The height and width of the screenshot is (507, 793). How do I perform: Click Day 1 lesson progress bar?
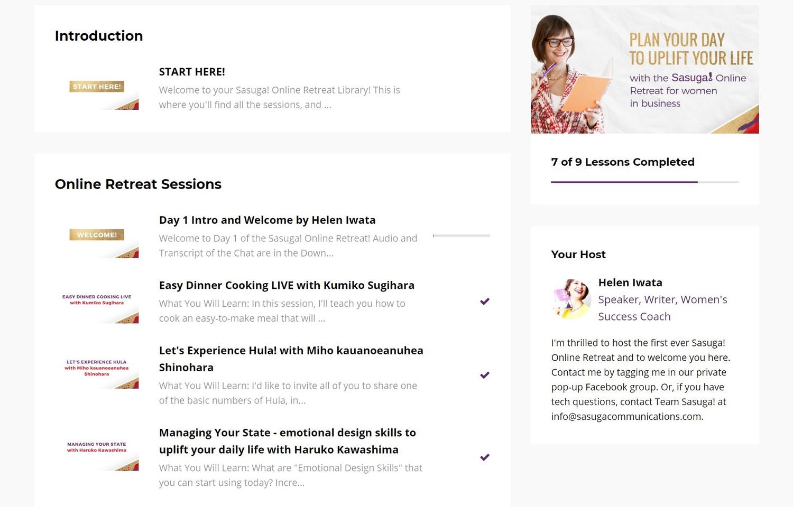tap(462, 236)
